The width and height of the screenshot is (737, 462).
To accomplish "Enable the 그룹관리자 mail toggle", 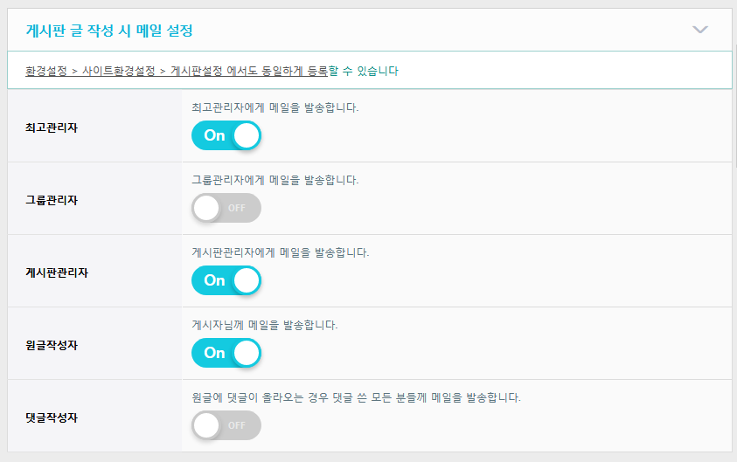I will pyautogui.click(x=226, y=208).
